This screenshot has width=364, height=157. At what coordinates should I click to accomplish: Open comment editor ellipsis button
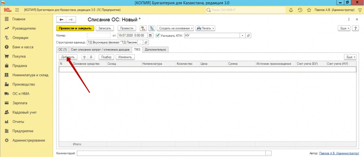click(x=269, y=153)
